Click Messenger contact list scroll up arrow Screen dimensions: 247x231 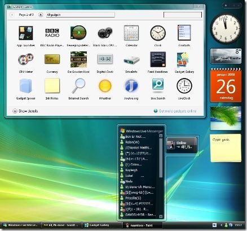point(161,136)
